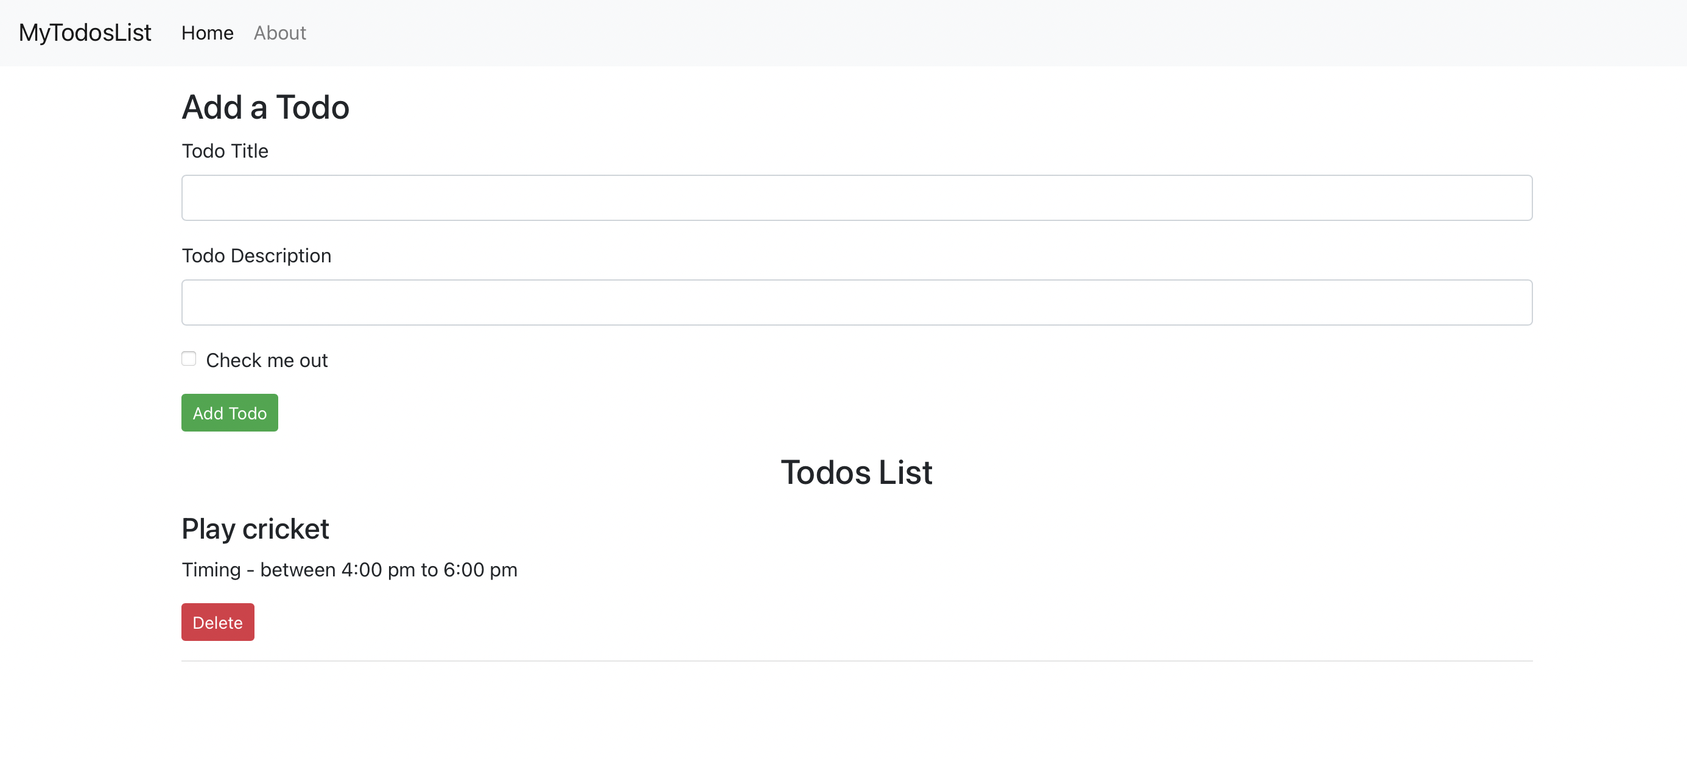1687x759 pixels.
Task: Click the MyTodosList brand link
Action: click(x=85, y=32)
